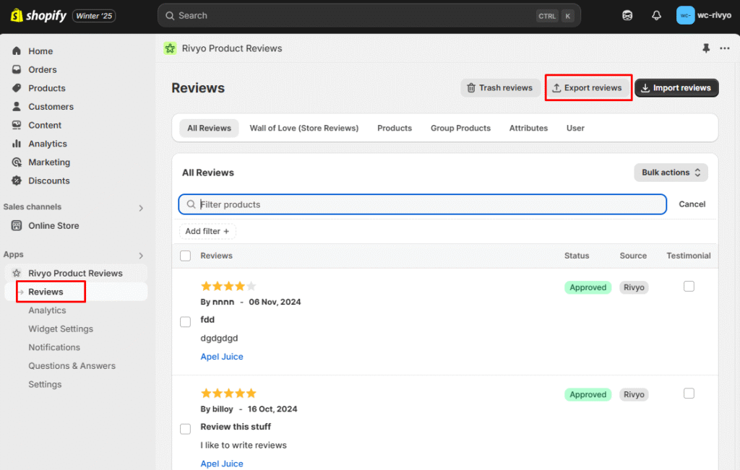Click the Shopify logo in top bar

[x=38, y=15]
